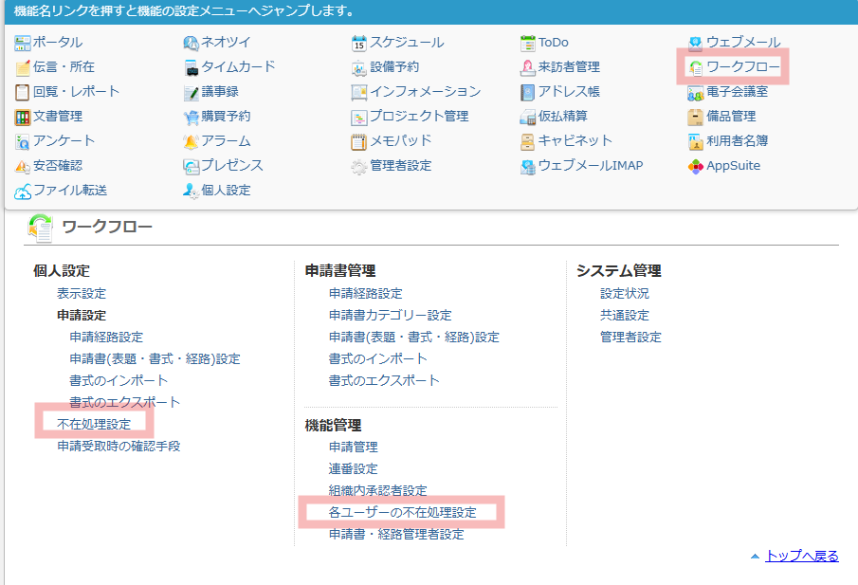858x585 pixels.
Task: Click the キャビネット drawer icon
Action: tap(527, 141)
